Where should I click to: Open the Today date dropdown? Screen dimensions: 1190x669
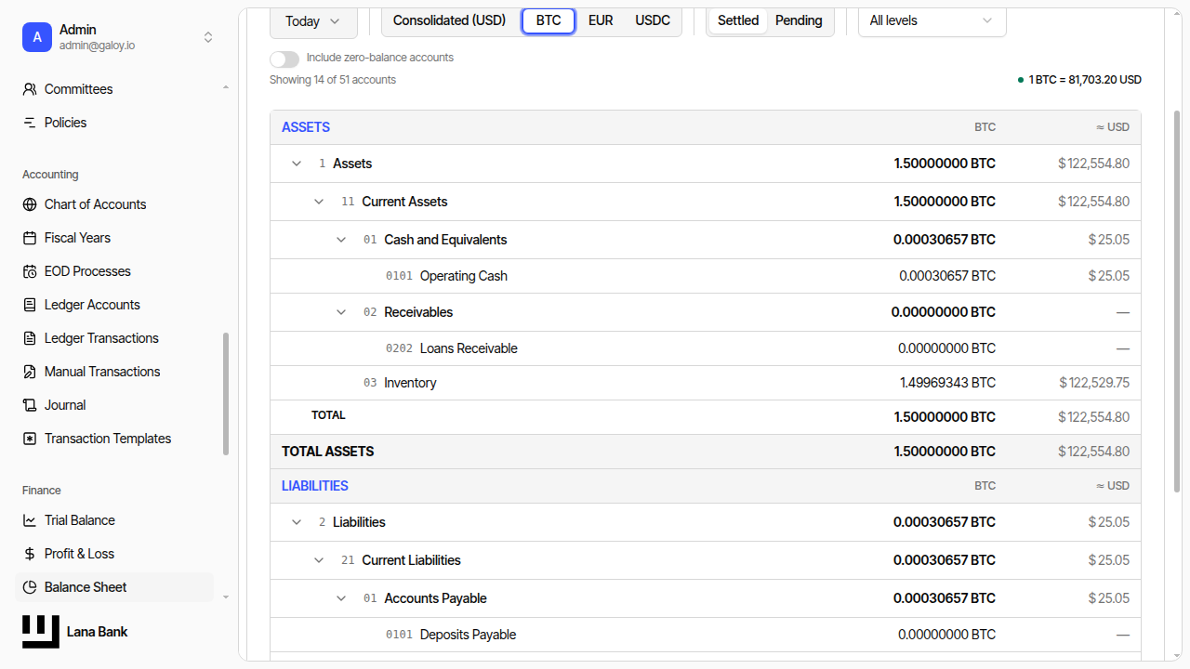(313, 20)
